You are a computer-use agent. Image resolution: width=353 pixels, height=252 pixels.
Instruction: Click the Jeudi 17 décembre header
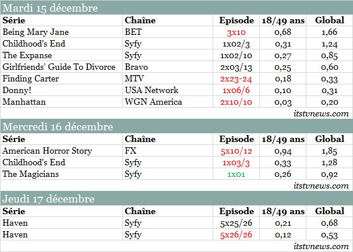(49, 198)
